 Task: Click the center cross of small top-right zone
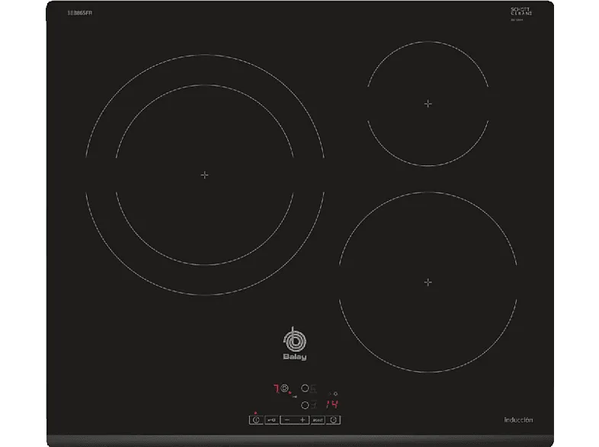[428, 104]
